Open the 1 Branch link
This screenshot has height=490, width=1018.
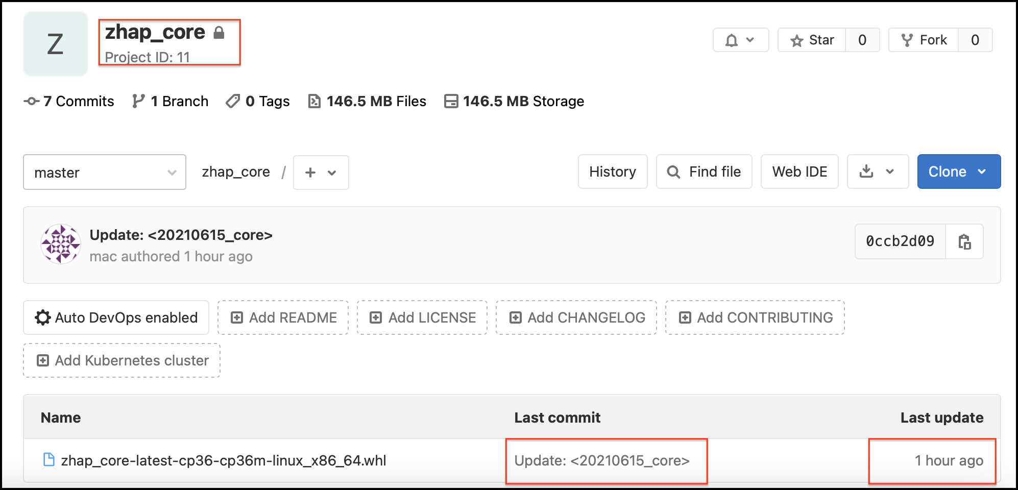click(x=171, y=101)
